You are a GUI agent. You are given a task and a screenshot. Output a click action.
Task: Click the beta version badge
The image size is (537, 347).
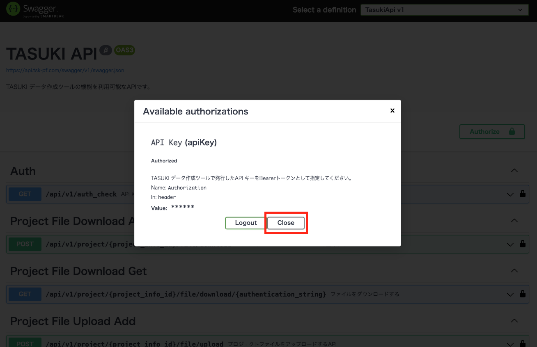point(106,50)
